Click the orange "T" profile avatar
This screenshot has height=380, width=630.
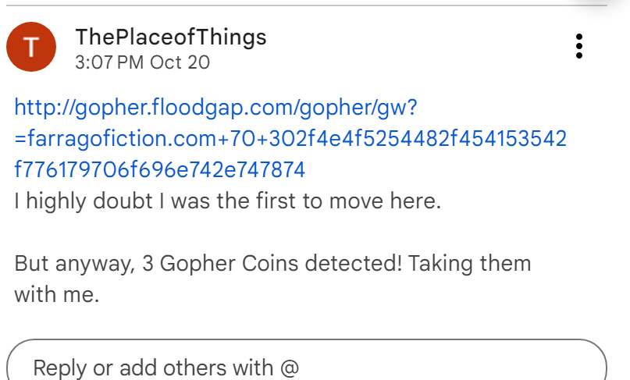pyautogui.click(x=31, y=47)
